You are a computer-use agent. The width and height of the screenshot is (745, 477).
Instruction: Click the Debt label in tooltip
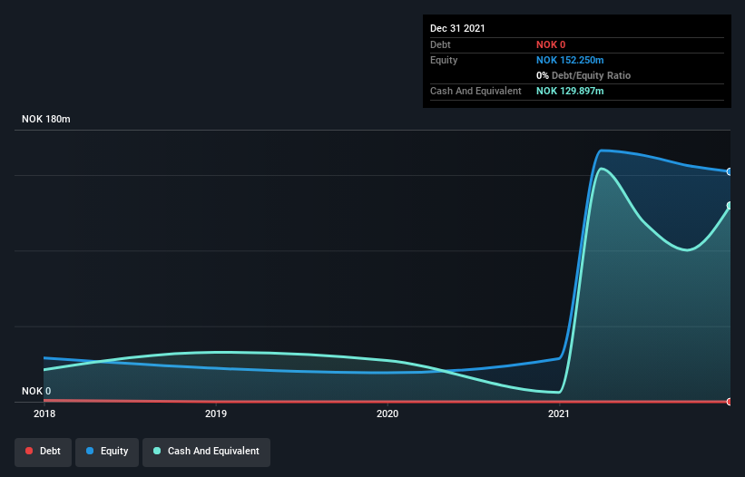[x=440, y=44]
